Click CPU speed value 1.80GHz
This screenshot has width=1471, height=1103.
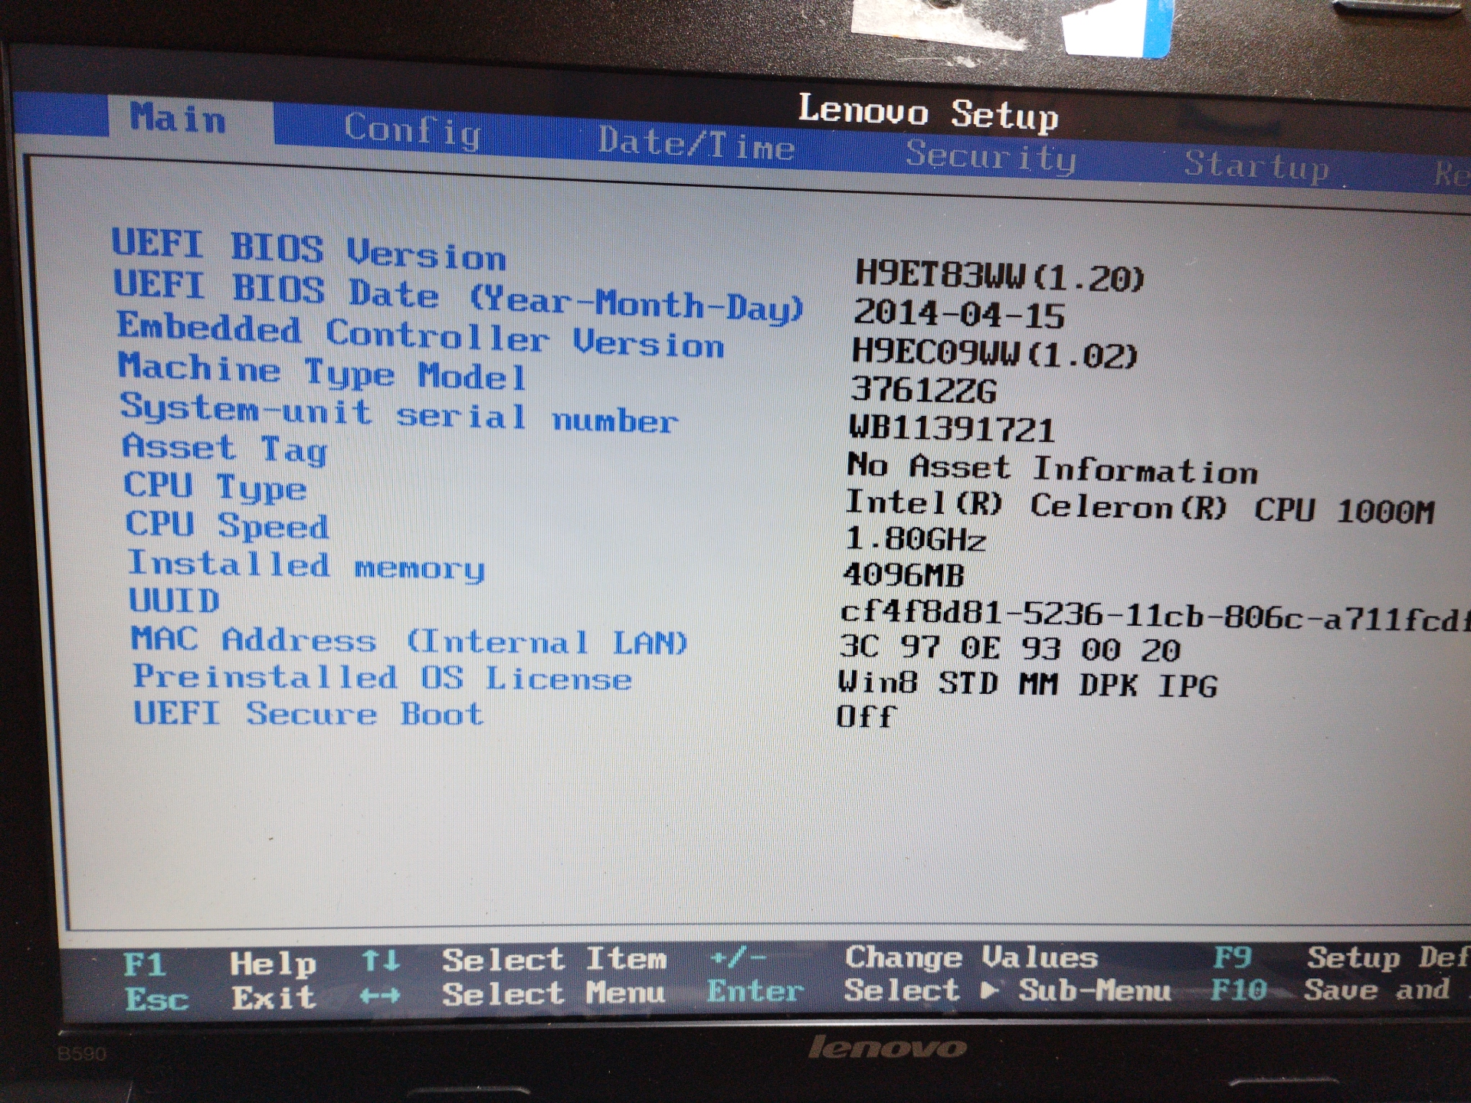pyautogui.click(x=915, y=539)
